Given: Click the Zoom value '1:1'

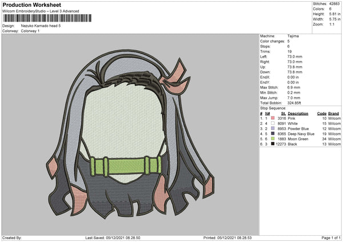Looking at the screenshot, I should tap(332, 24).
